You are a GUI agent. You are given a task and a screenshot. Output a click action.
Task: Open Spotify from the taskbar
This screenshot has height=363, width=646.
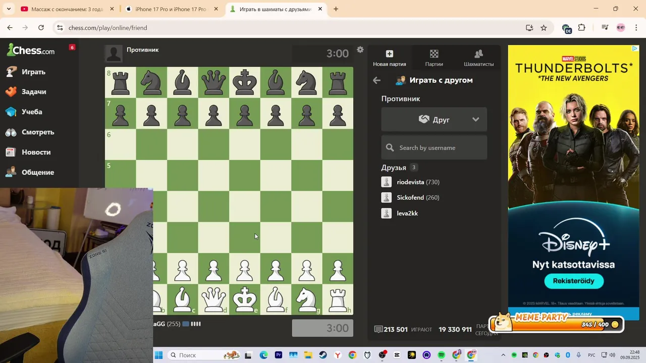(x=442, y=355)
